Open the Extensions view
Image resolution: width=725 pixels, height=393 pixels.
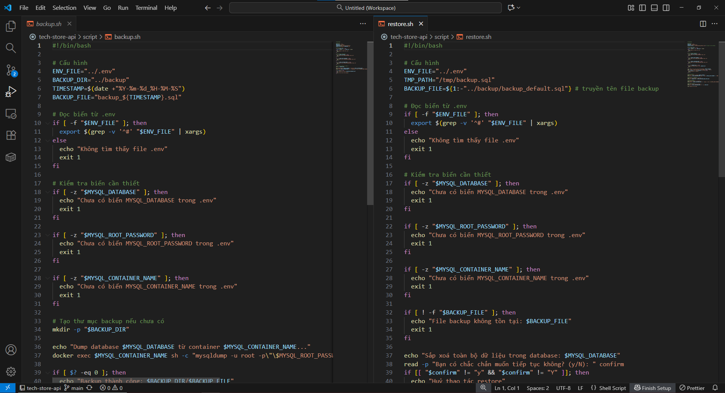click(x=11, y=135)
